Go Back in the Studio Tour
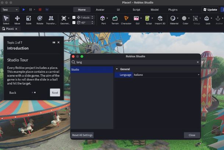 [x=13, y=93]
